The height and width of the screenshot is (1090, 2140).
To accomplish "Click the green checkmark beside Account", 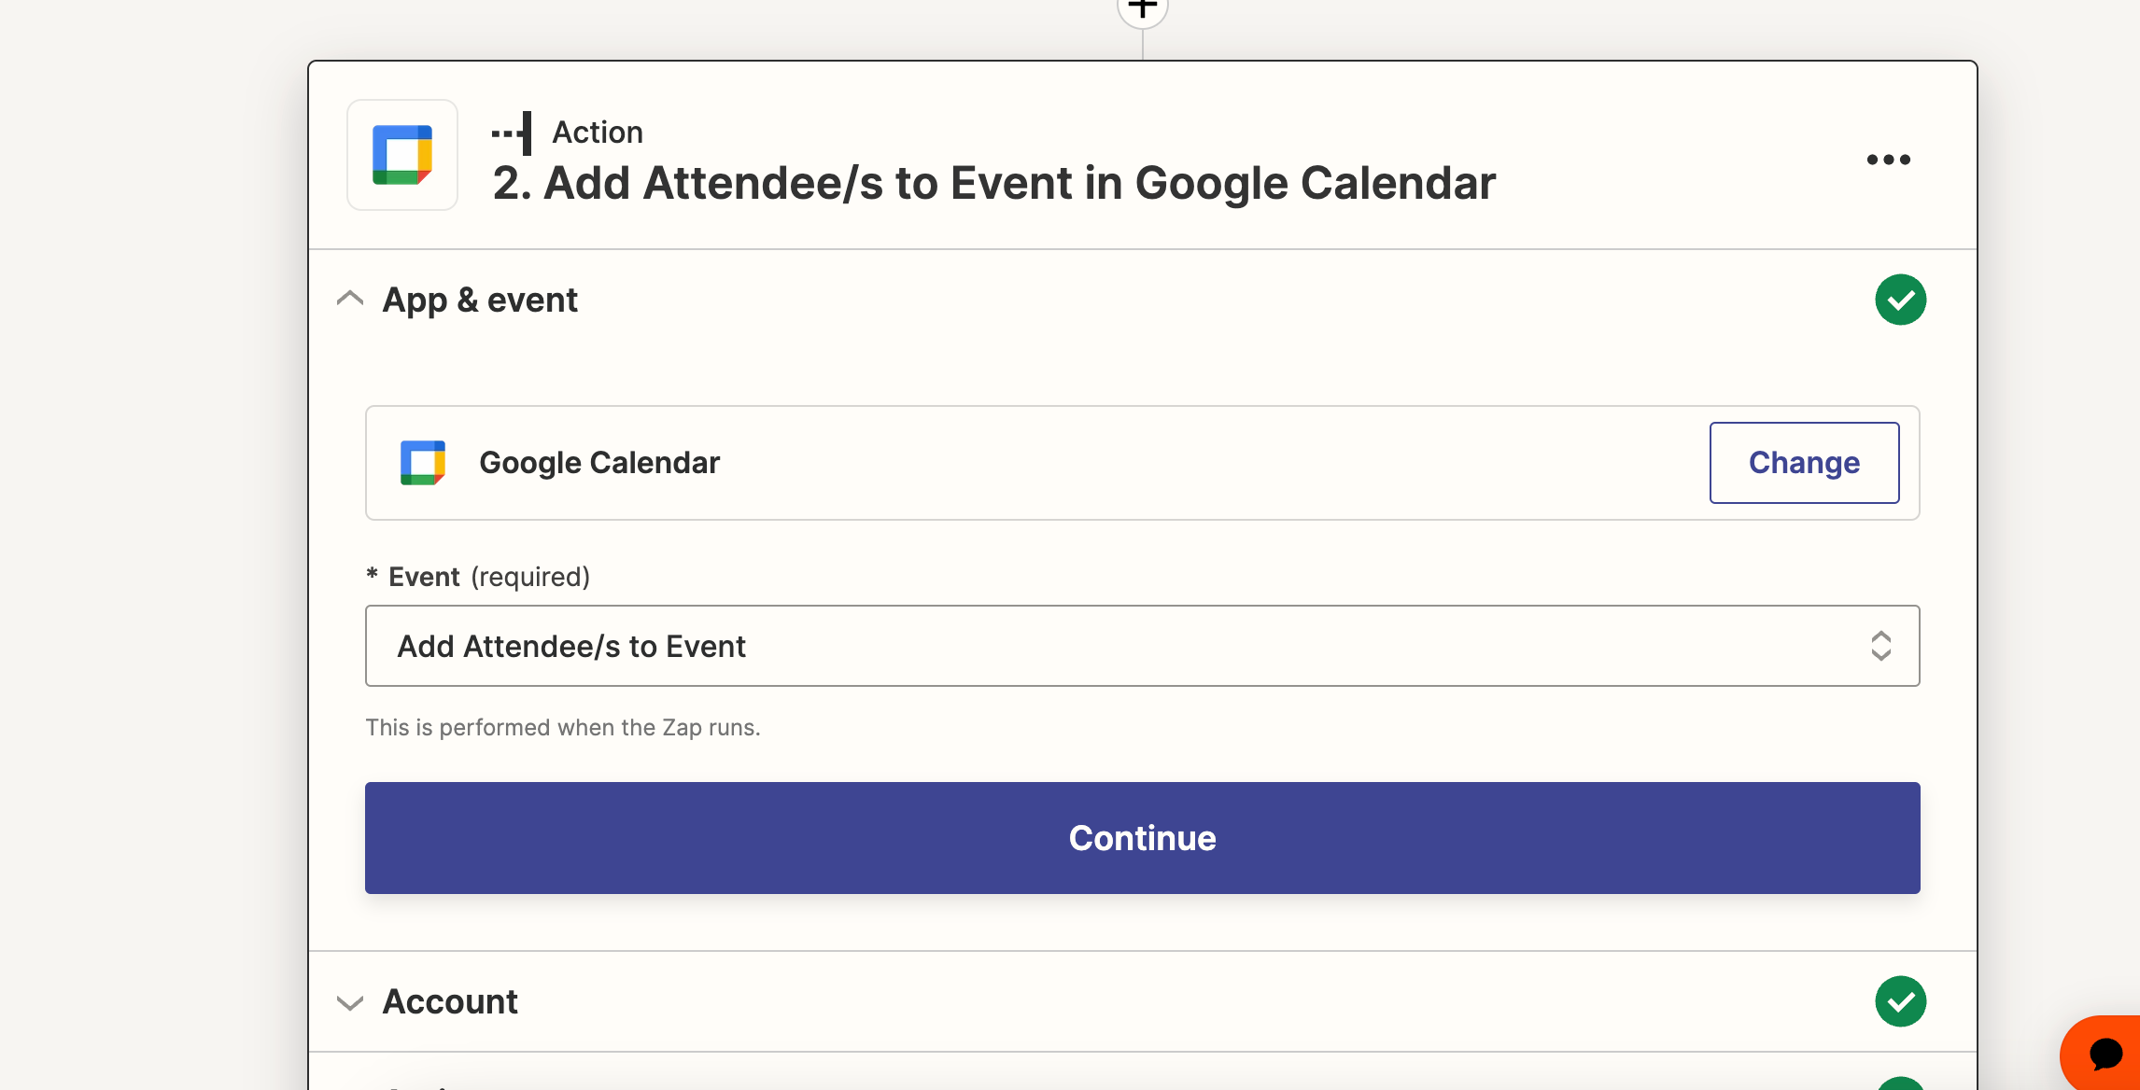I will 1900,1001.
